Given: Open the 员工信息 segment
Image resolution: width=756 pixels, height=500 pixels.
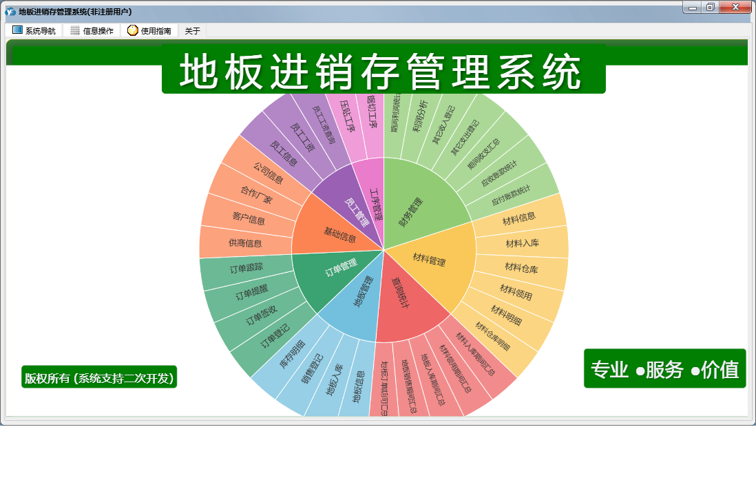Looking at the screenshot, I should (284, 154).
